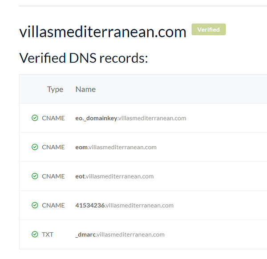Click the CNAME type label for 41534236 record
The width and height of the screenshot is (267, 259).
(53, 205)
